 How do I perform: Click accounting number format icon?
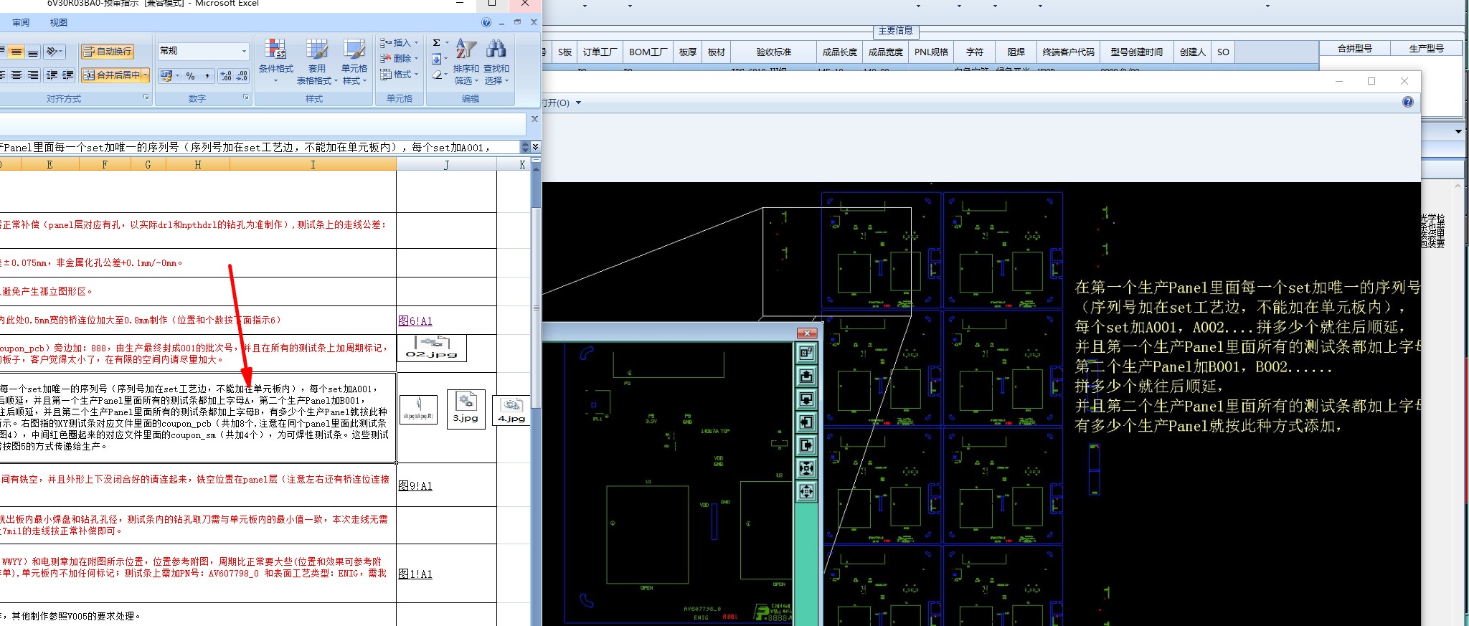click(166, 75)
